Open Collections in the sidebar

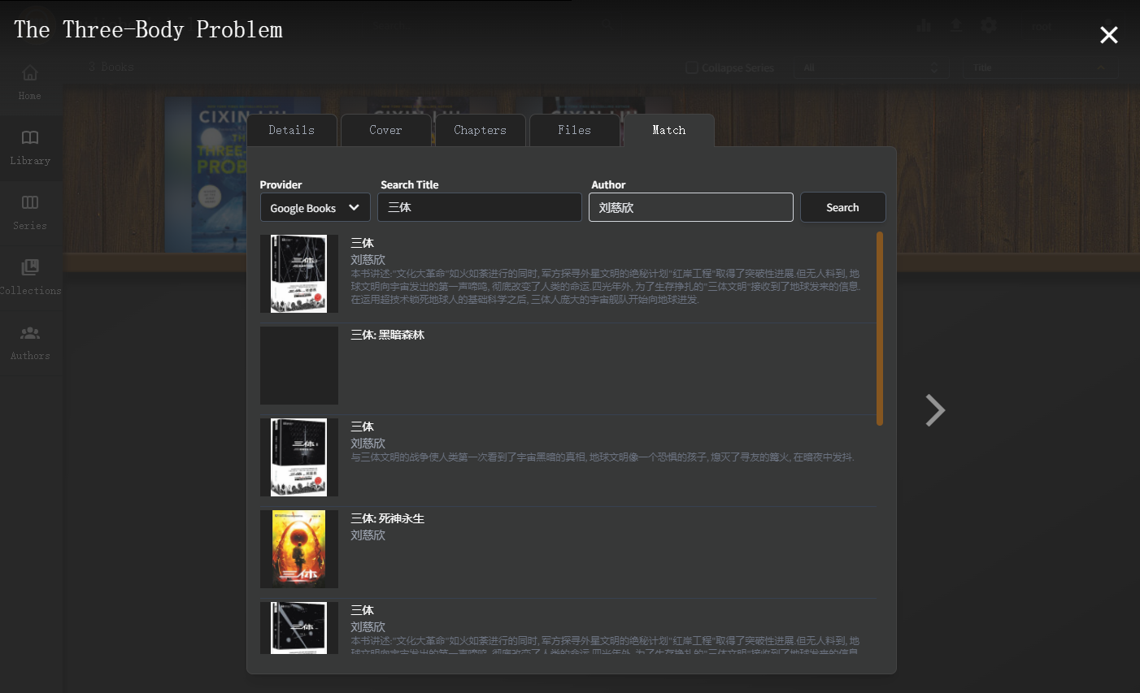coord(30,277)
